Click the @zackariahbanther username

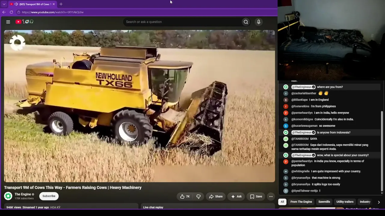coord(304,93)
